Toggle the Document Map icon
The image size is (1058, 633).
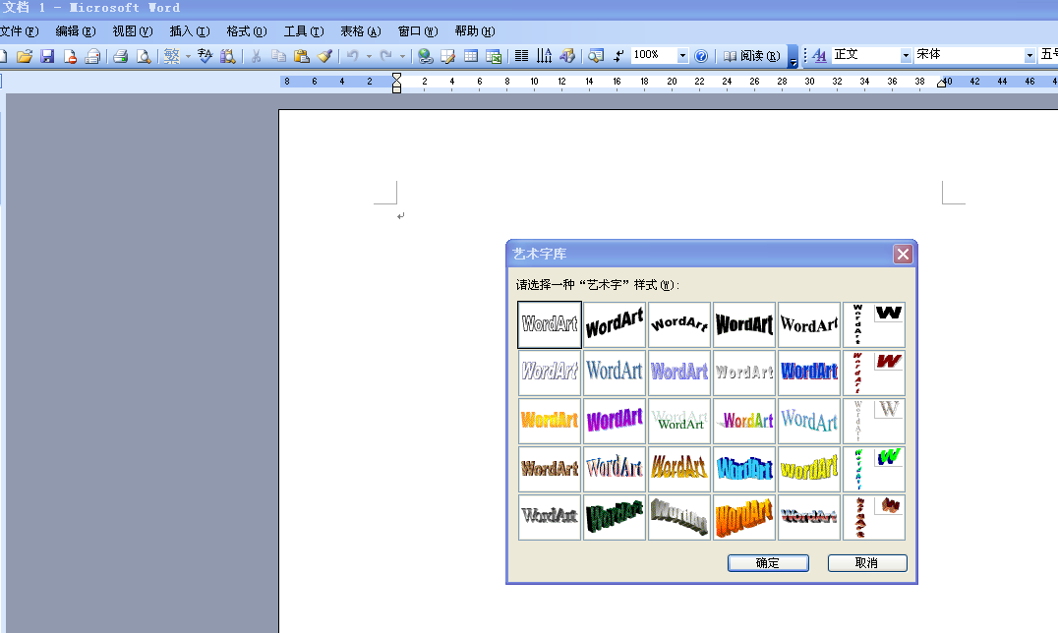(596, 56)
